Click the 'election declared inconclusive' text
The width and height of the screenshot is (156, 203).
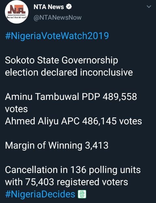[69, 72]
